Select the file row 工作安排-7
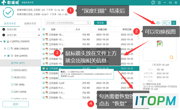Viewport: 180px width, 110px height. pos(90,93)
